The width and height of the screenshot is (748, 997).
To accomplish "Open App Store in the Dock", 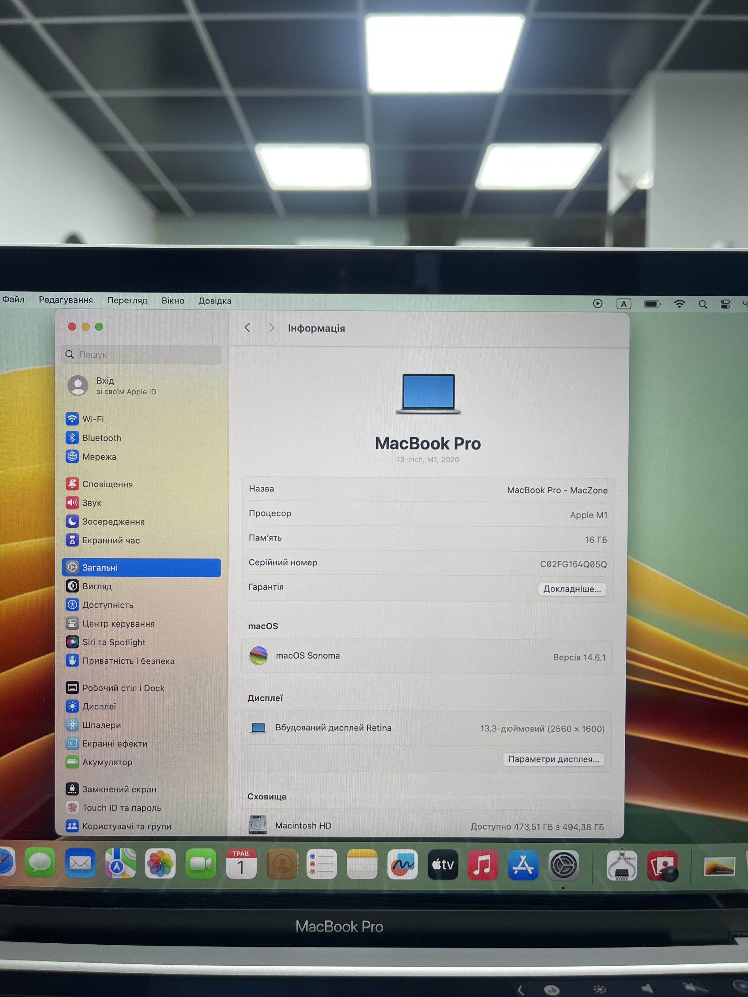I will pos(523,865).
